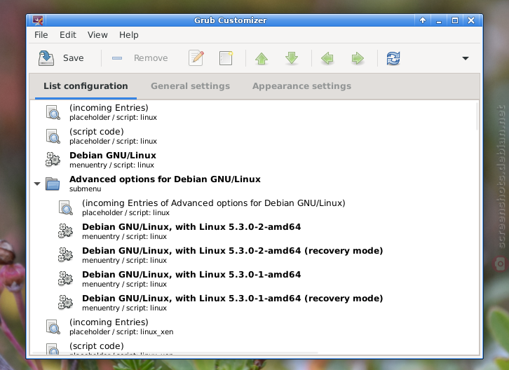Click magnifier icon of incoming Entries of Advanced options
Screen dimensions: 509x370
point(65,207)
